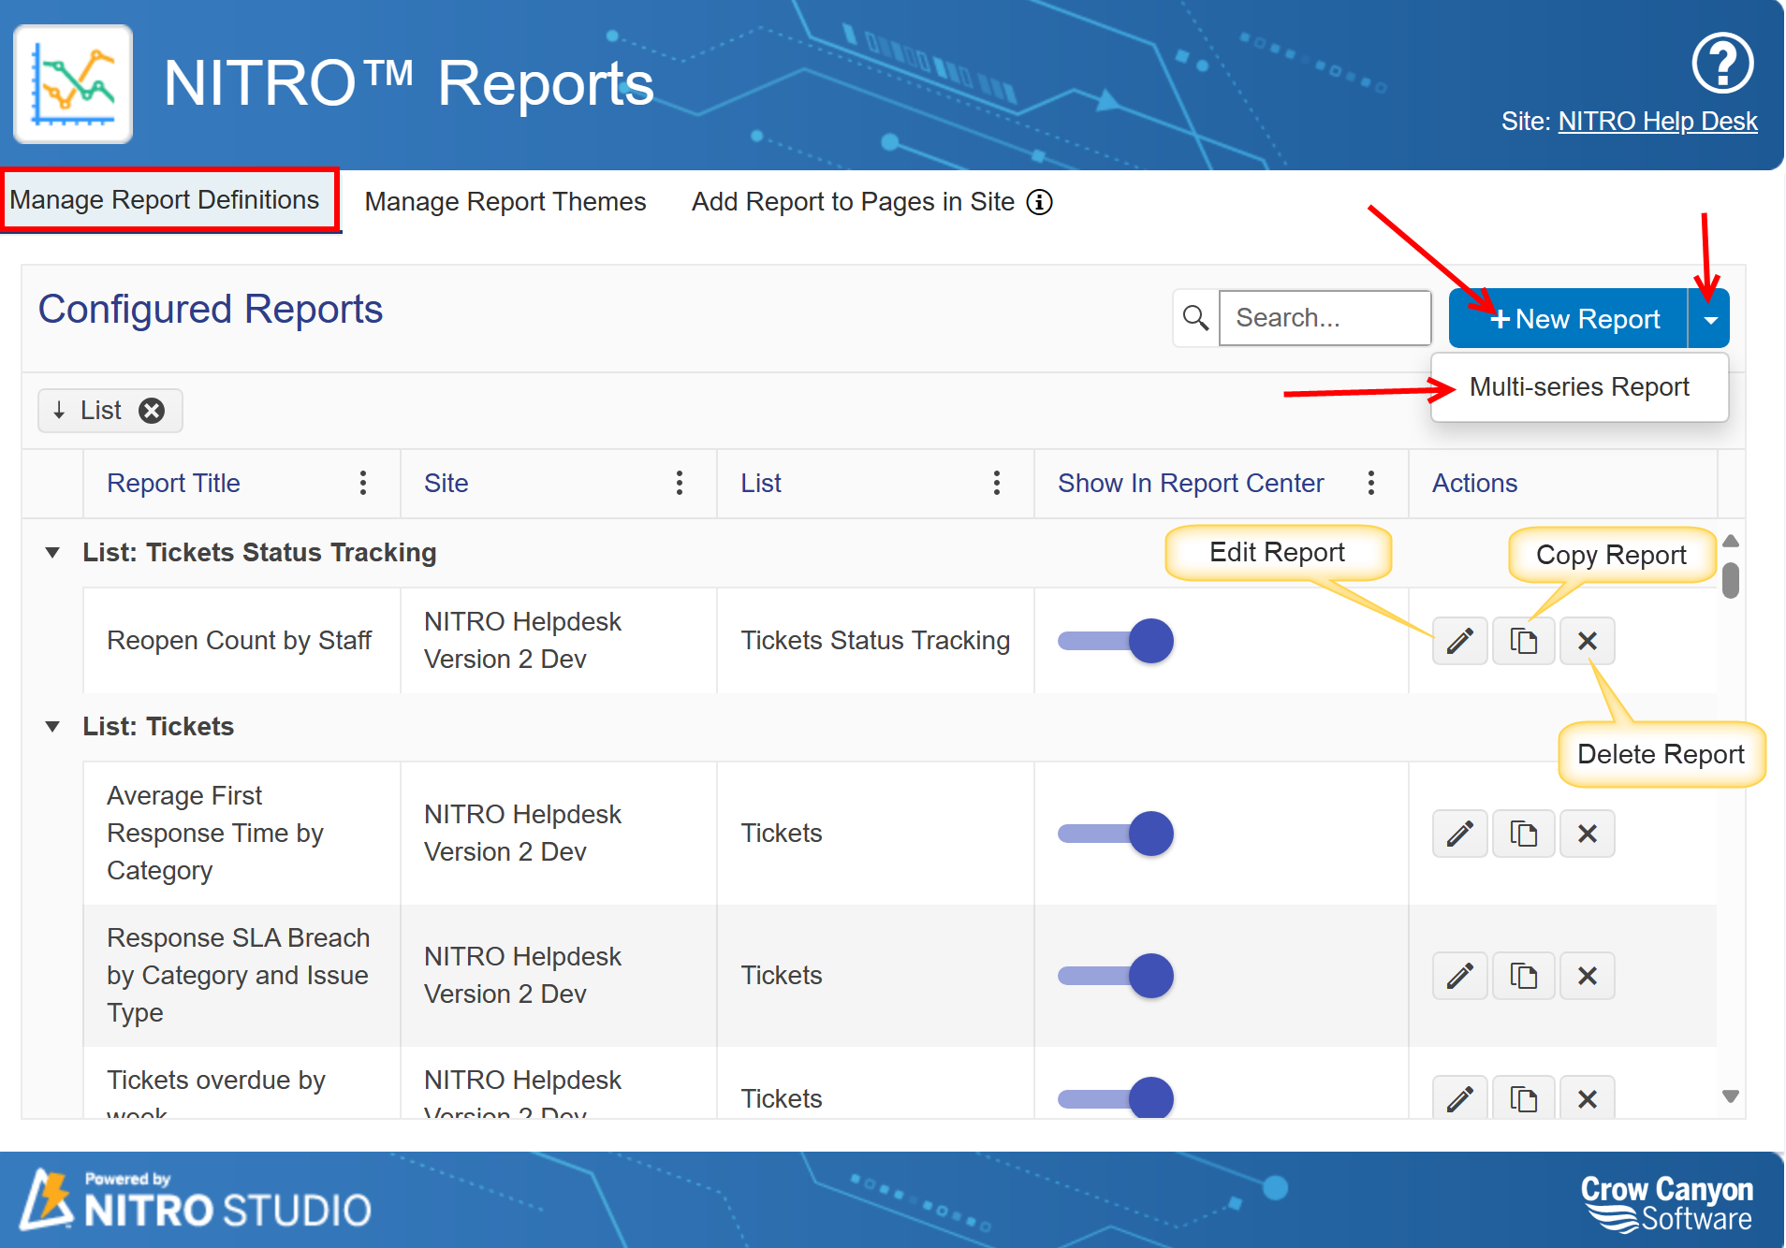Remove the List grouping chip

point(152,411)
